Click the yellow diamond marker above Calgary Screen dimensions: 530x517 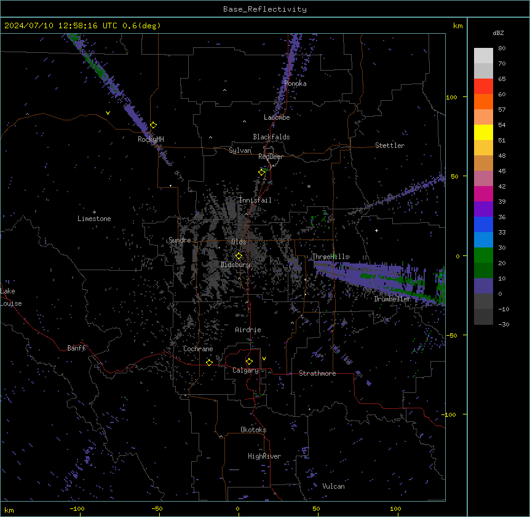(x=249, y=362)
